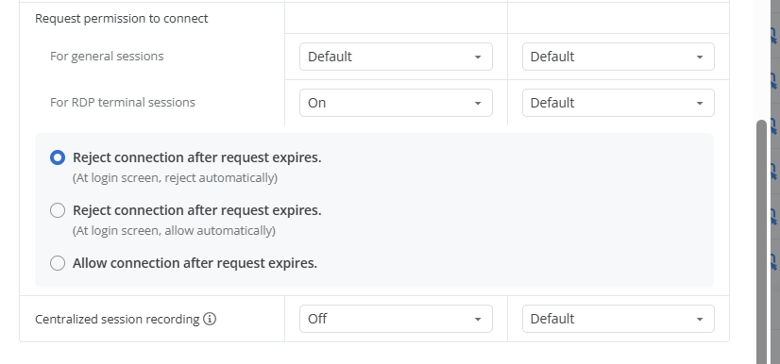This screenshot has width=780, height=364.
Task: Expand Default dropdown for Centralized session recording
Action: 619,319
